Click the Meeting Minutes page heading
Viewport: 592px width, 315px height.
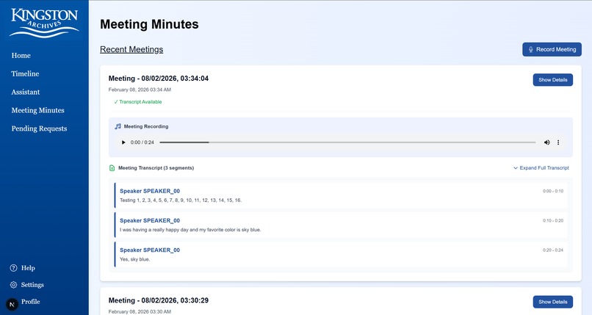149,24
